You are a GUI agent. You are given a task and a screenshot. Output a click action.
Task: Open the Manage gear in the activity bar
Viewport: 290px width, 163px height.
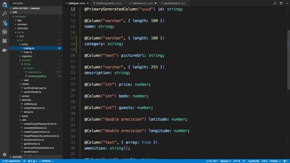pyautogui.click(x=5, y=154)
